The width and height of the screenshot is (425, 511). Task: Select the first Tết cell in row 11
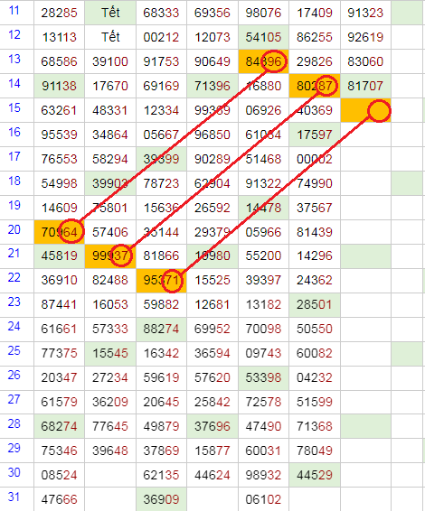click(x=110, y=13)
